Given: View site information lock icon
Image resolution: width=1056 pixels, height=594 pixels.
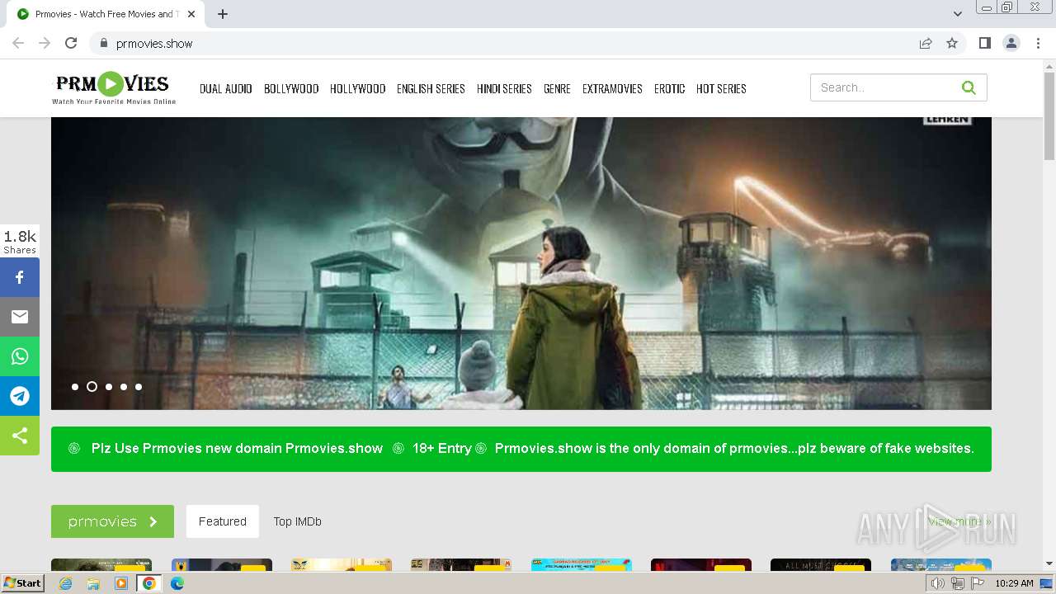Looking at the screenshot, I should pyautogui.click(x=103, y=43).
